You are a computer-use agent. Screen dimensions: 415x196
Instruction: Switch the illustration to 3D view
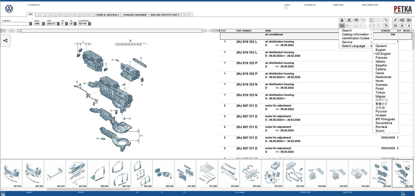[x=204, y=30]
